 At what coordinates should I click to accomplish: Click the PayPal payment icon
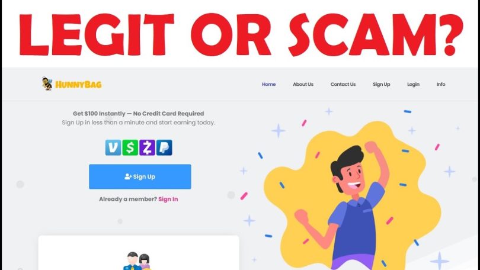[x=164, y=147]
